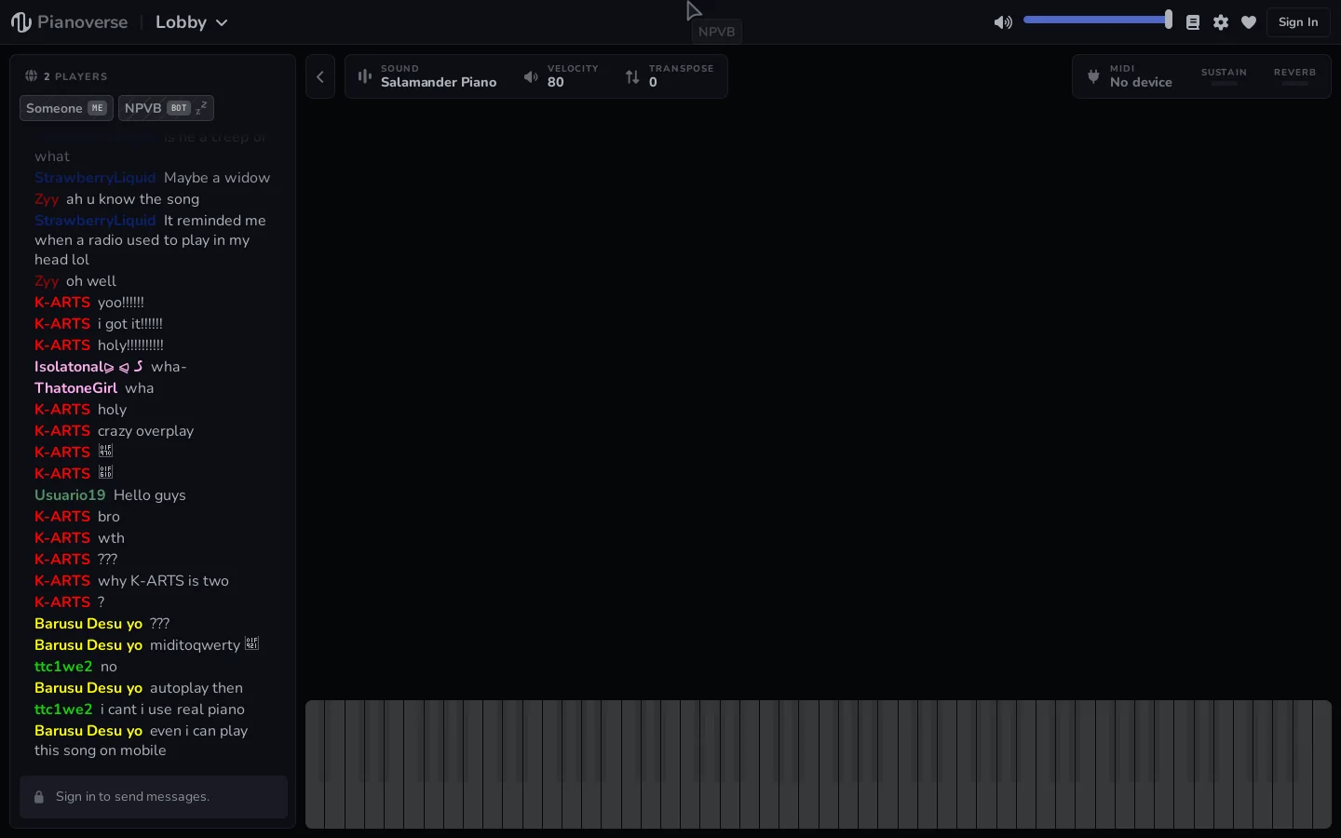Image resolution: width=1341 pixels, height=838 pixels.
Task: Adjust the master volume slider
Action: (x=1098, y=20)
